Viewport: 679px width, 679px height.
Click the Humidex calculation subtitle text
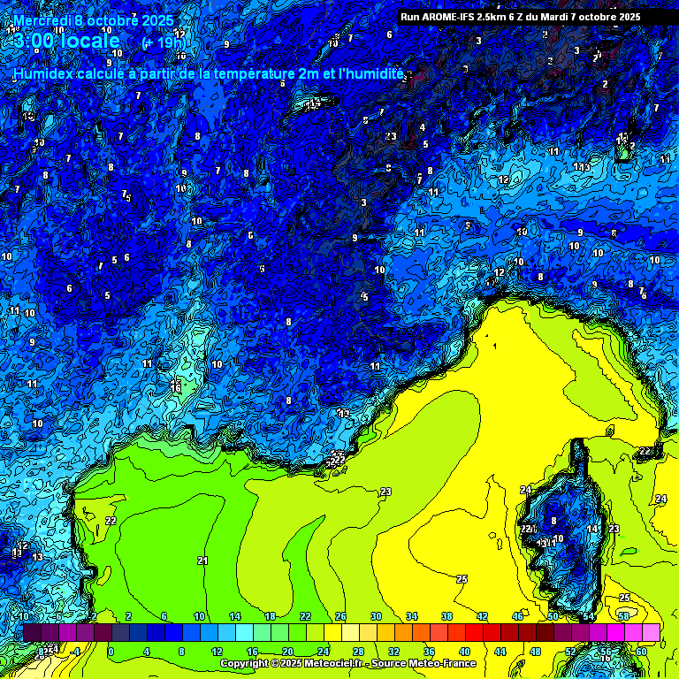click(209, 74)
